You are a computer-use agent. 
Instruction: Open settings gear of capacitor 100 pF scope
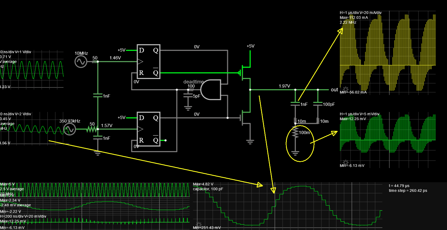[x=199, y=224]
